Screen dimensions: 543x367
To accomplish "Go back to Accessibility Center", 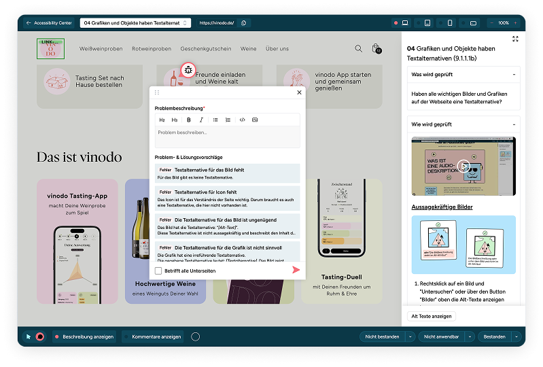I will tap(49, 23).
